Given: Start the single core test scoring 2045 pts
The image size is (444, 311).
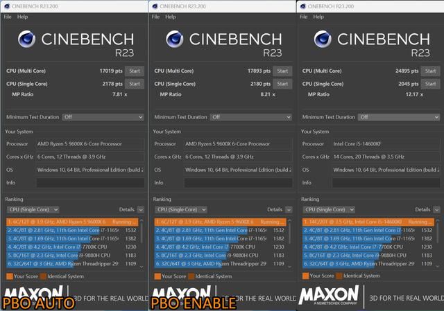Looking at the screenshot, I should point(430,83).
